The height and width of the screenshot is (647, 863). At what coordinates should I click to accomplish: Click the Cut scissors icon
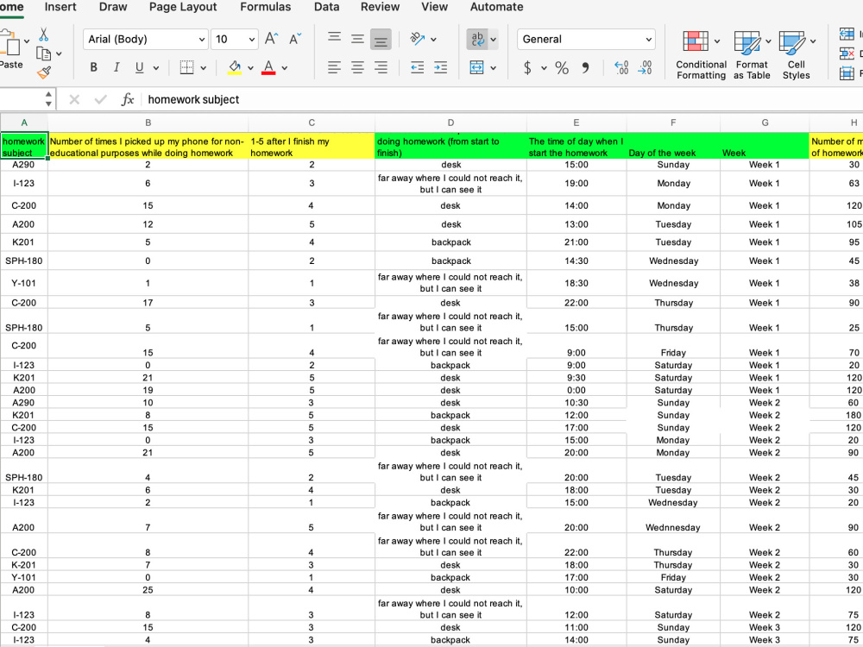[43, 35]
